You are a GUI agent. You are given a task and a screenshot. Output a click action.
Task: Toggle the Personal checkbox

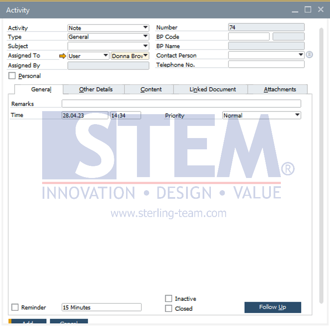tap(12, 76)
